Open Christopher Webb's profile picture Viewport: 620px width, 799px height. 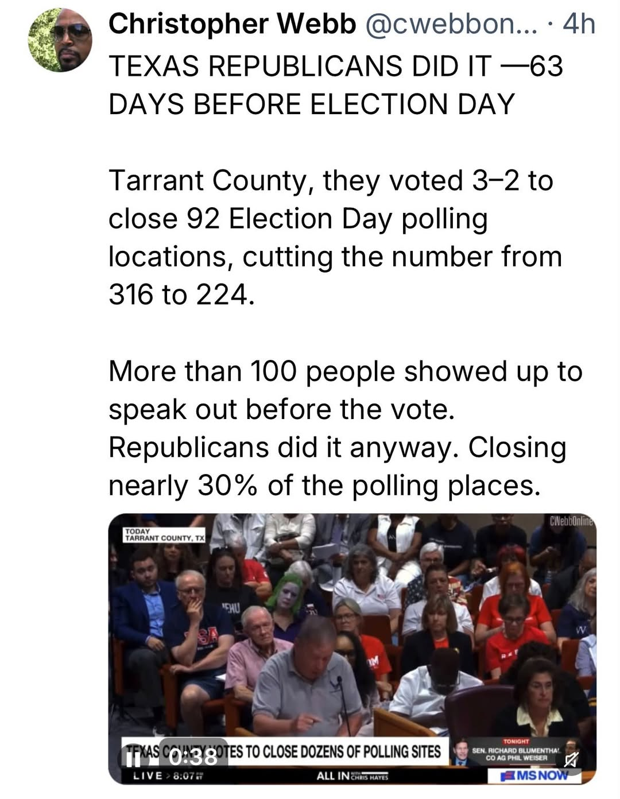(x=60, y=40)
